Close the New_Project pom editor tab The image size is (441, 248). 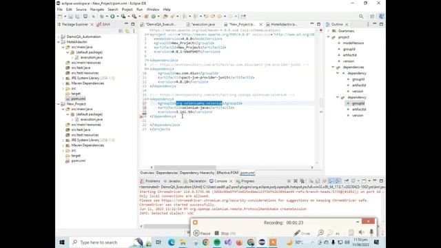(x=260, y=25)
